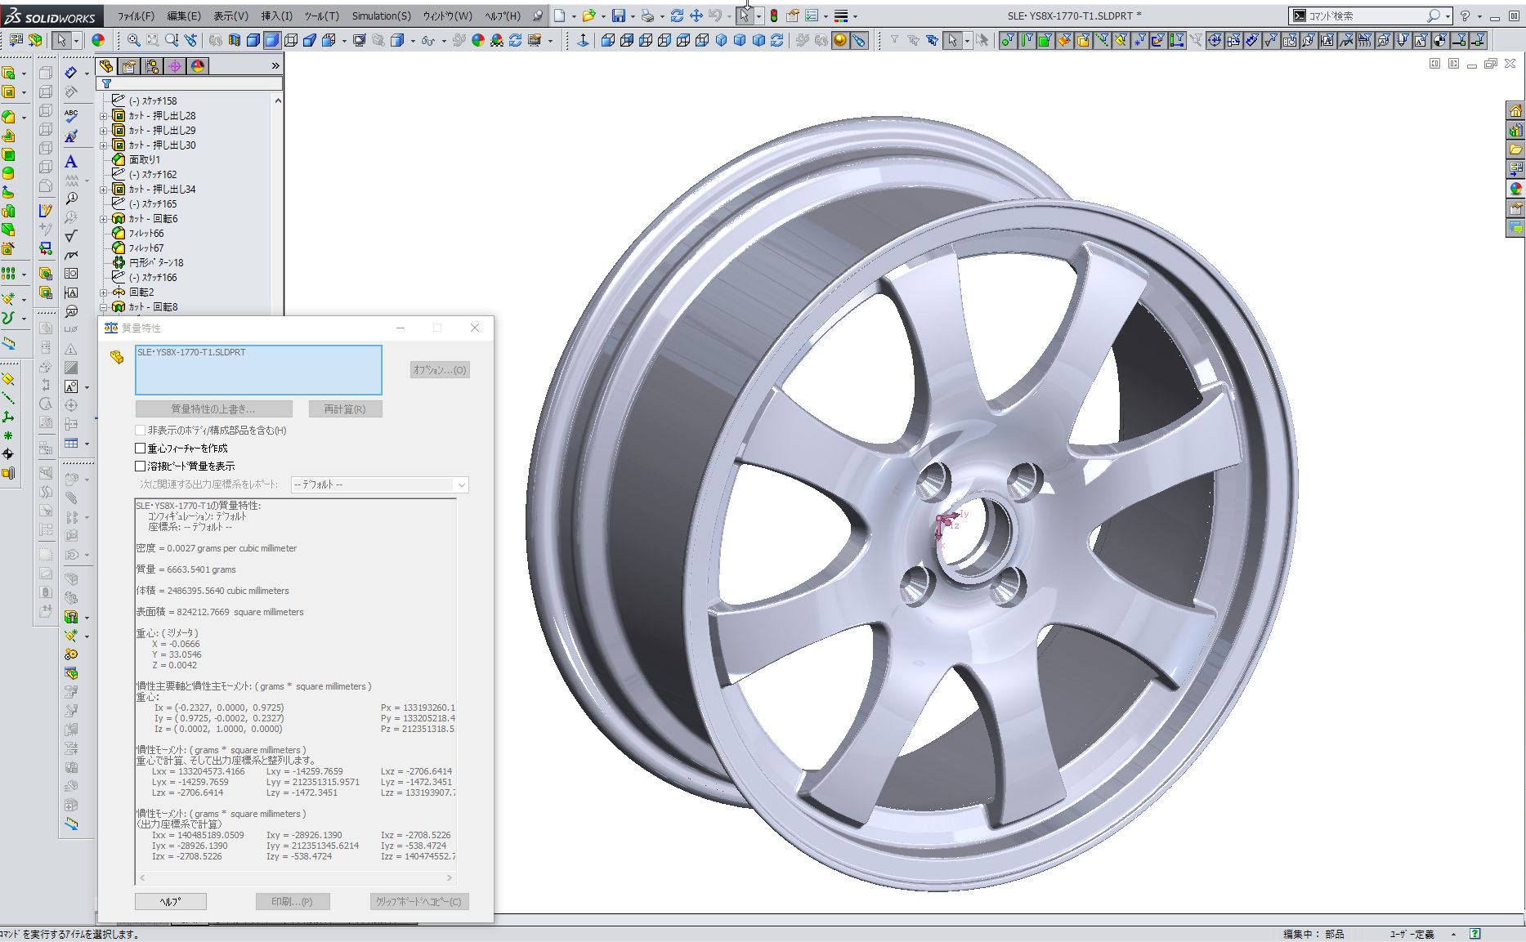Click the オプション(O) button in mass properties
This screenshot has height=942, width=1526.
440,370
